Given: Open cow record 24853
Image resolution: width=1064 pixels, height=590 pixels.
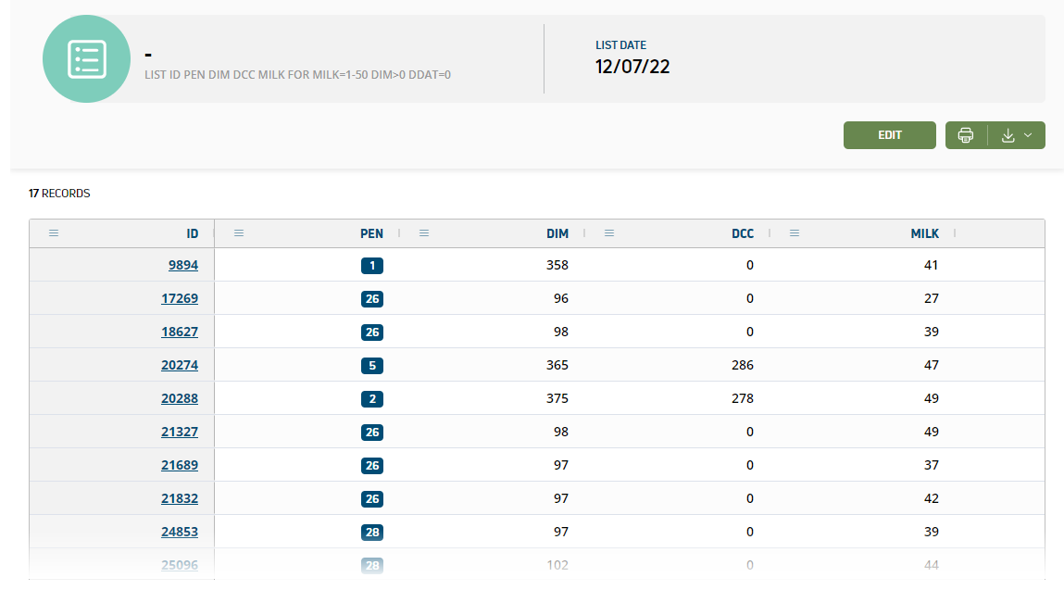Looking at the screenshot, I should [x=179, y=532].
